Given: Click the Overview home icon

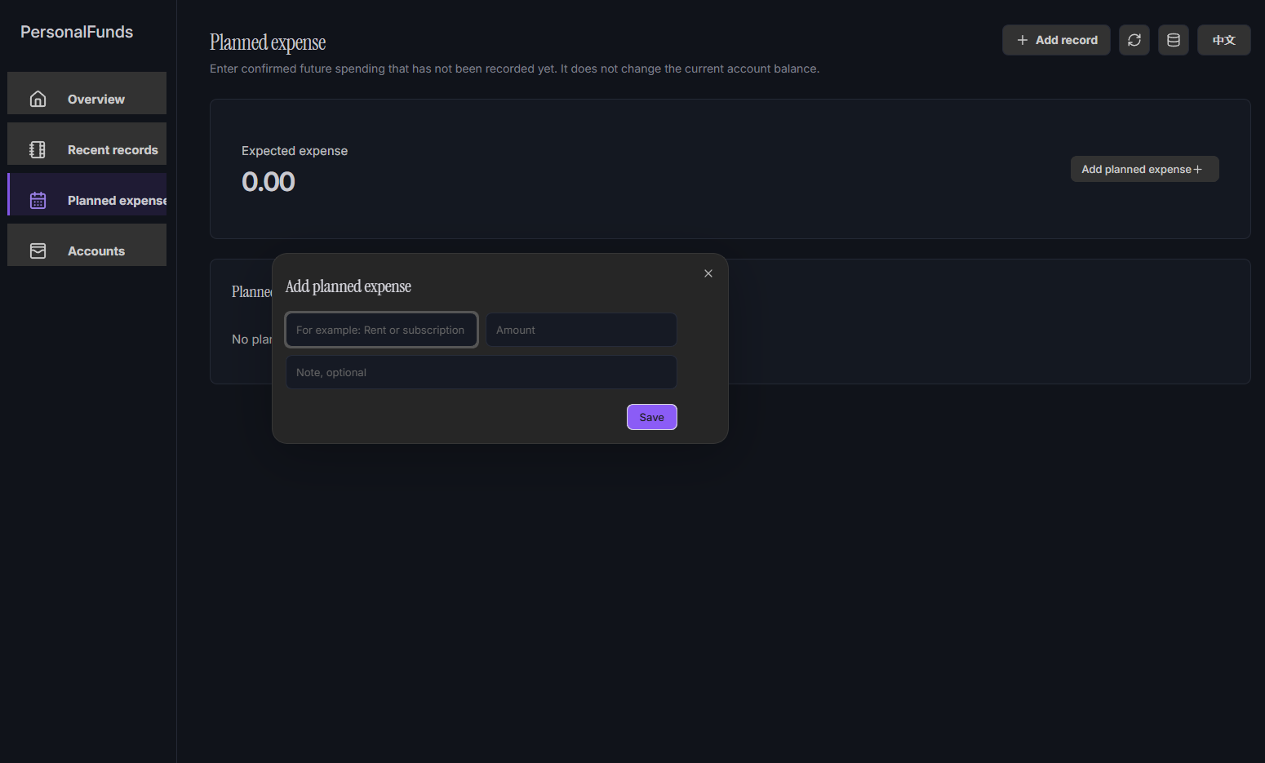Looking at the screenshot, I should 38,99.
